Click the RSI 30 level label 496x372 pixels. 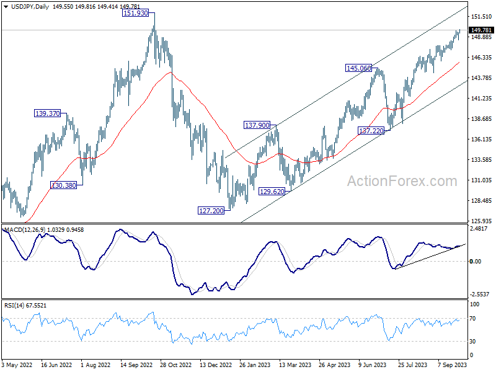click(x=472, y=342)
